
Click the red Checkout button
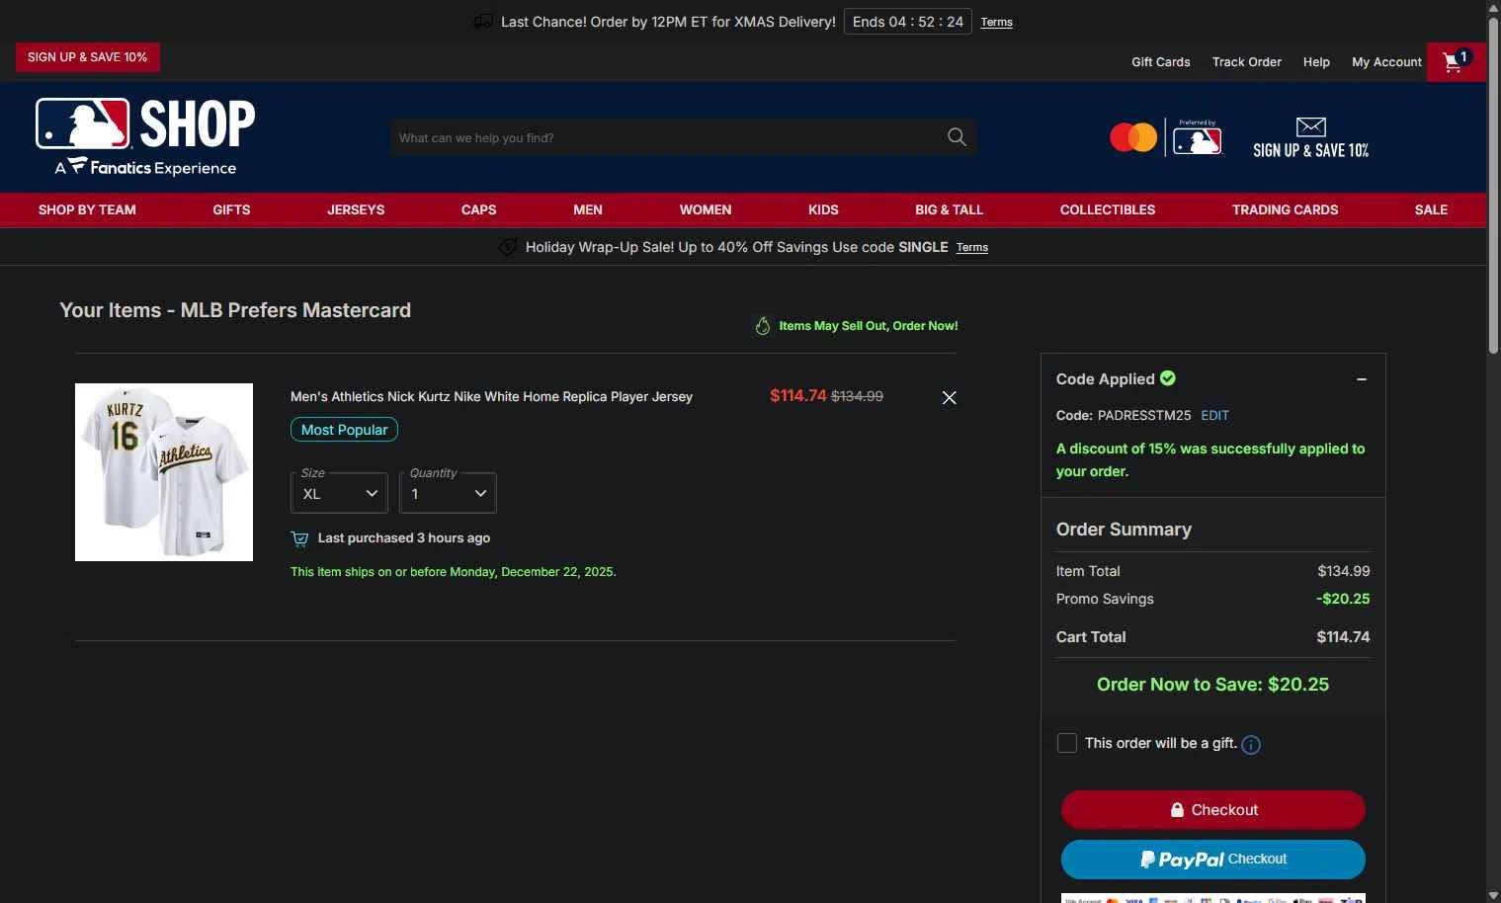pyautogui.click(x=1212, y=809)
